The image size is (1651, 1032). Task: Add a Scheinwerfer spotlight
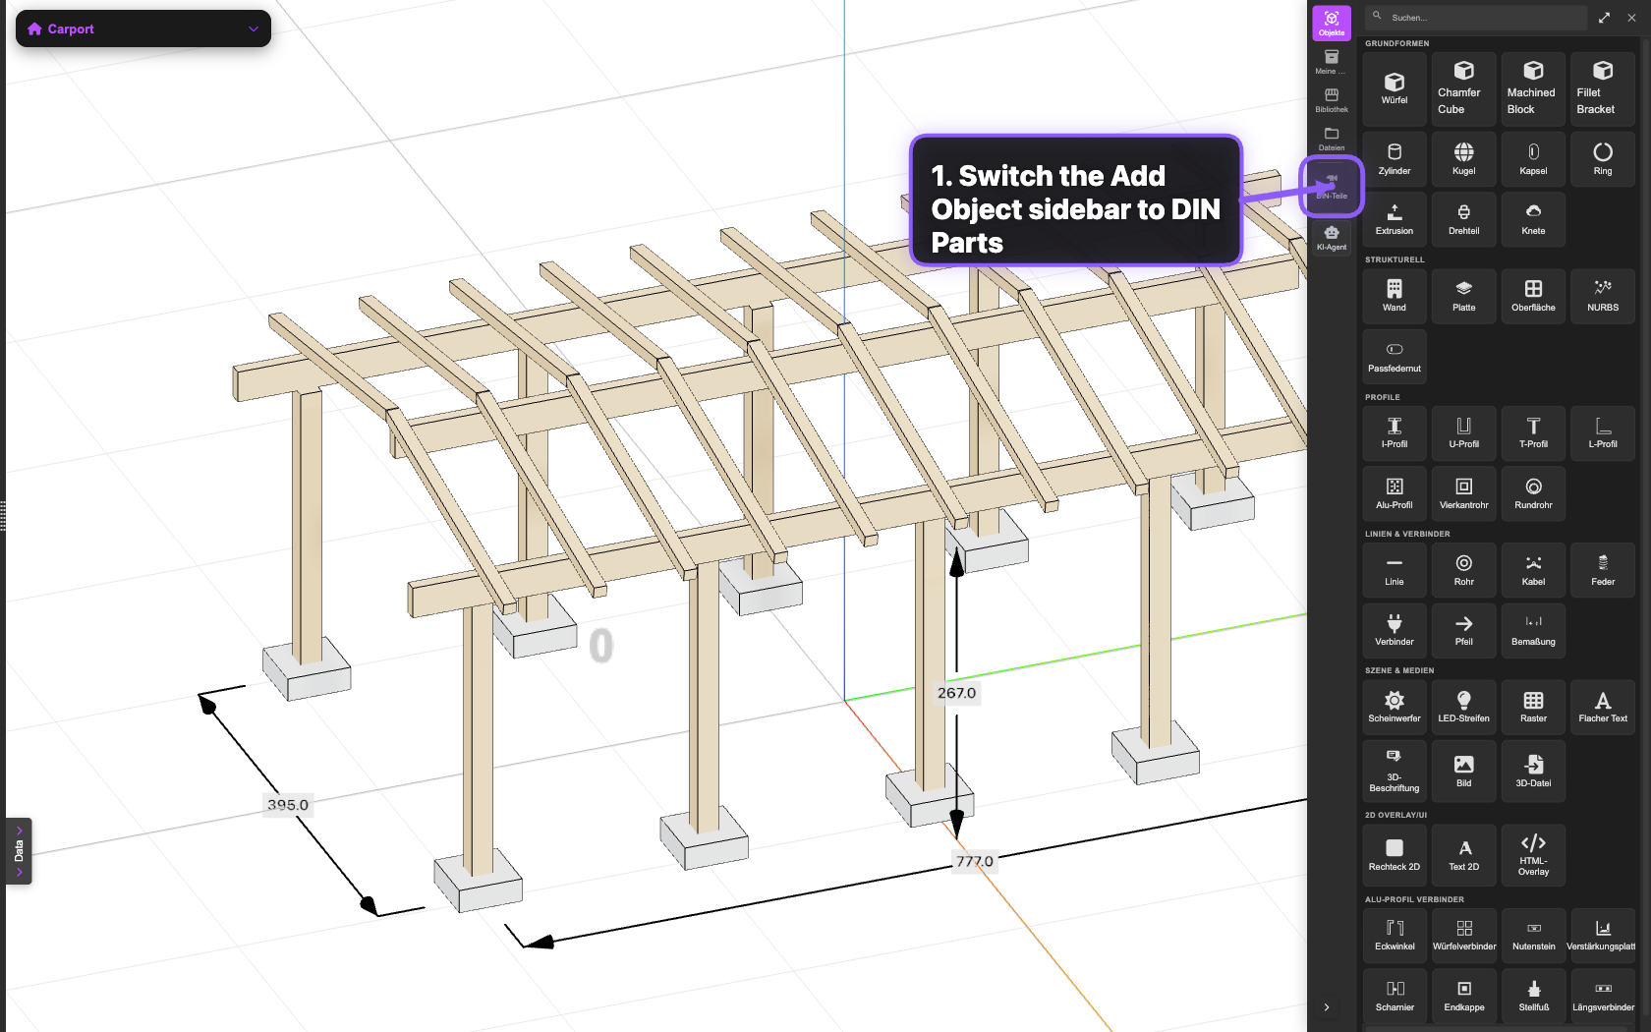(1394, 706)
